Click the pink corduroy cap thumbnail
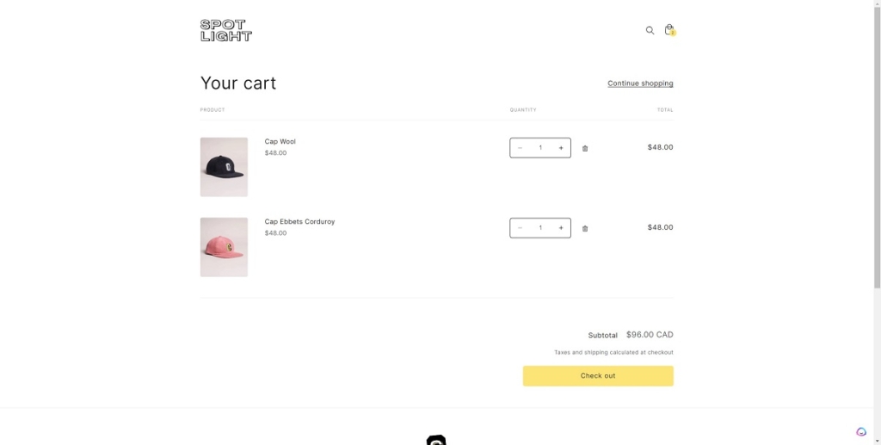 [224, 247]
